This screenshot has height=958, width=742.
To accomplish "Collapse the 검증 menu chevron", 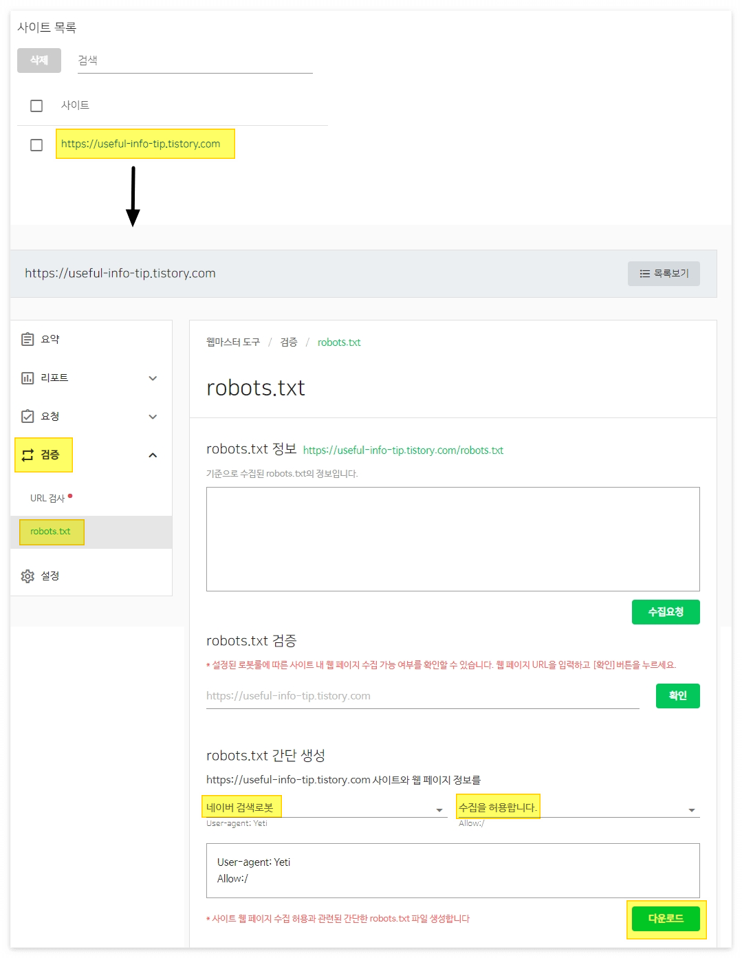I will pyautogui.click(x=153, y=455).
